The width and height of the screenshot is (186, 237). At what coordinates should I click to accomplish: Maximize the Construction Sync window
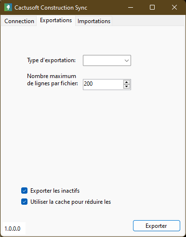[x=152, y=7]
